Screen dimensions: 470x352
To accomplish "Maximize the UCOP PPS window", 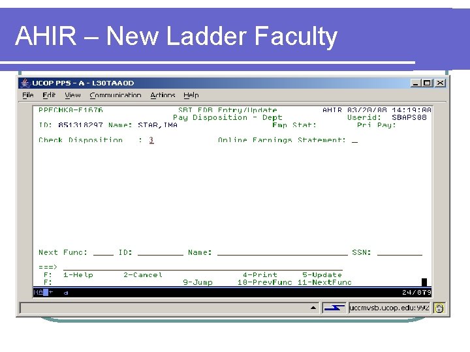I will click(x=427, y=83).
